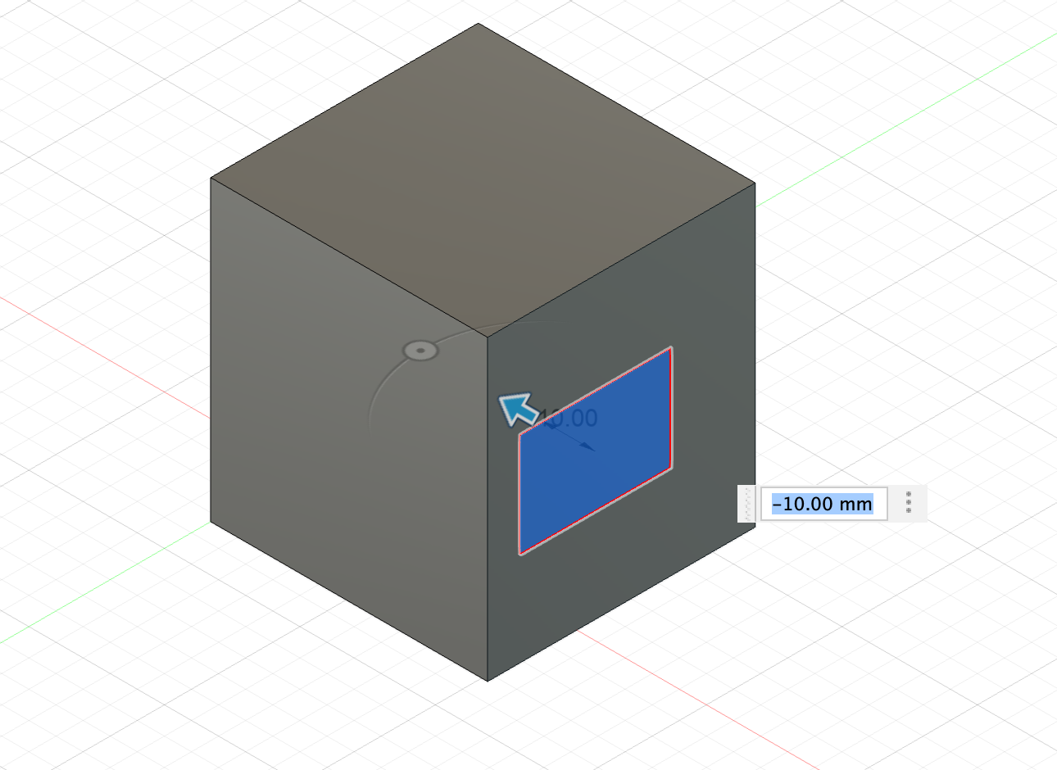Open the options menu beside the distance field
This screenshot has height=770, width=1057.
pos(909,503)
